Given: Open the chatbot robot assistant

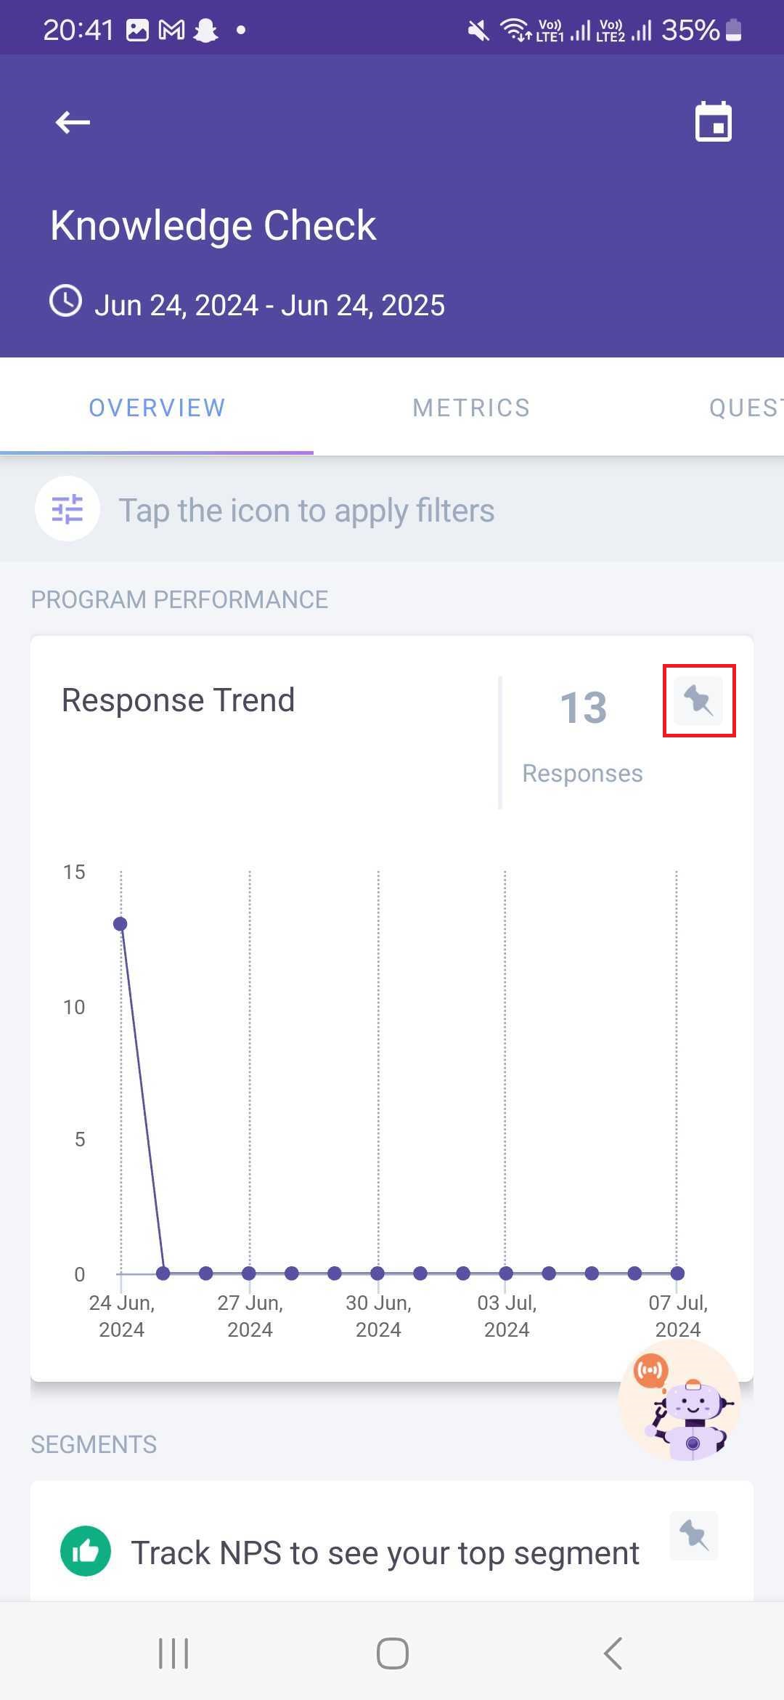Looking at the screenshot, I should (679, 1401).
